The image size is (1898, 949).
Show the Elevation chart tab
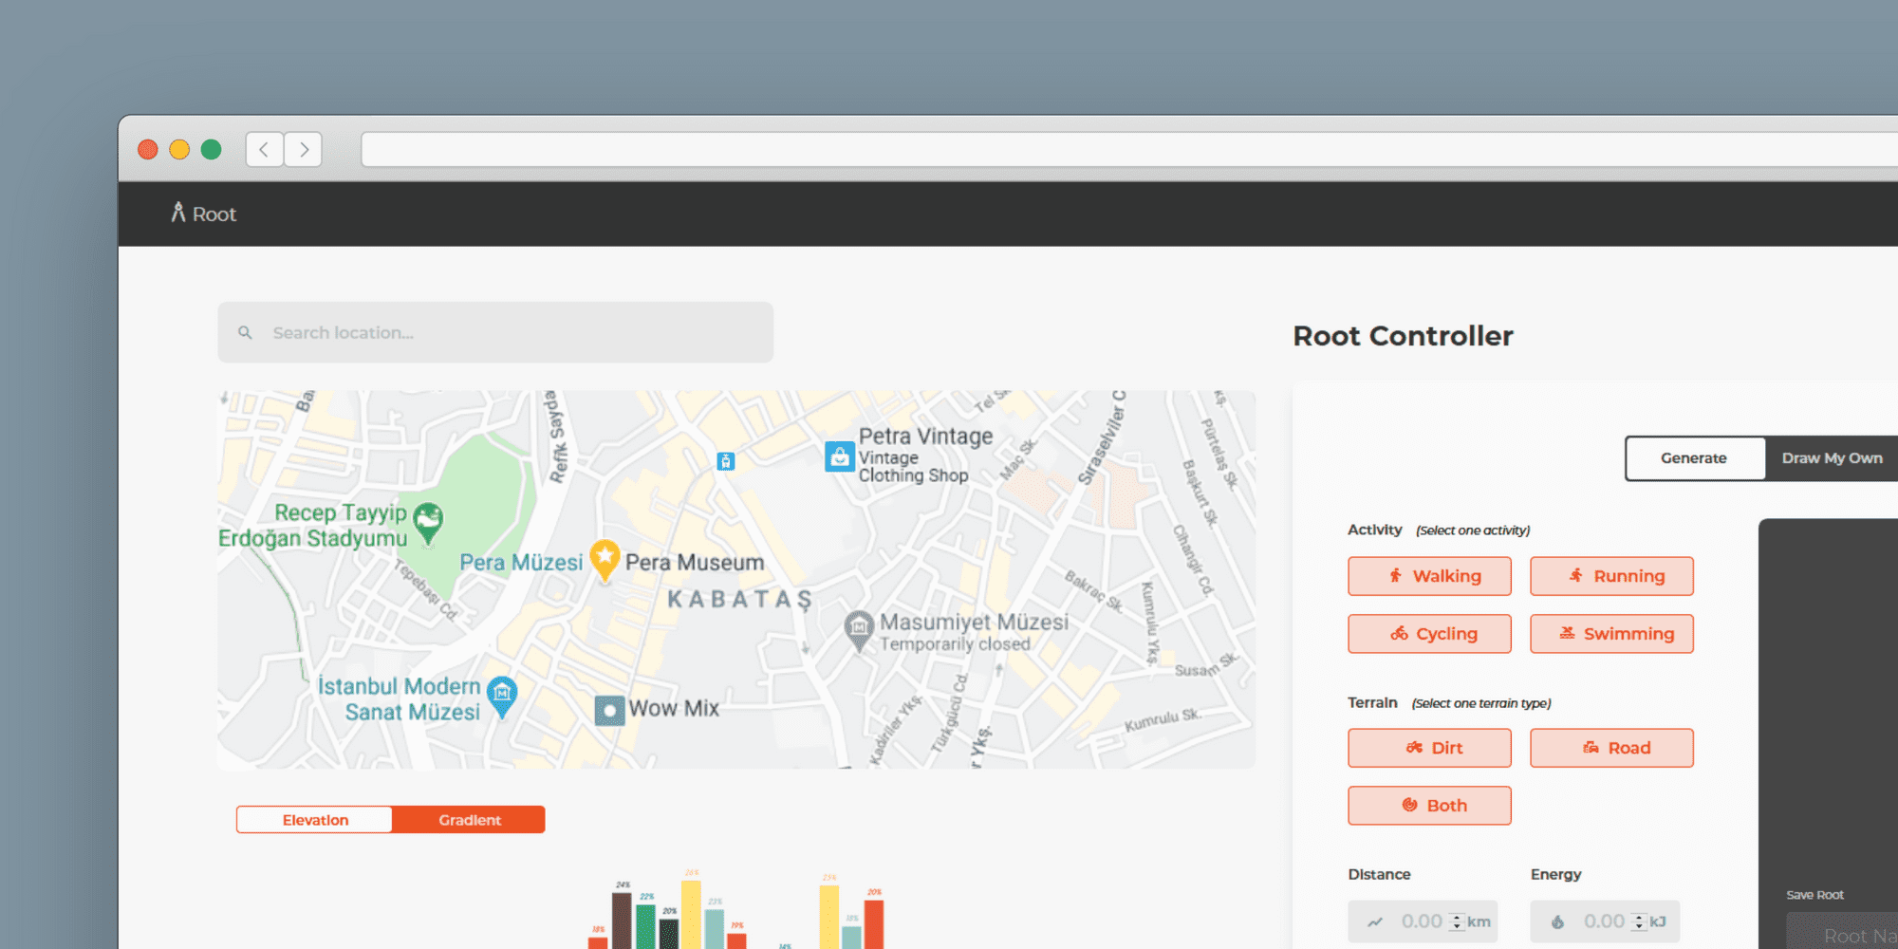click(315, 820)
